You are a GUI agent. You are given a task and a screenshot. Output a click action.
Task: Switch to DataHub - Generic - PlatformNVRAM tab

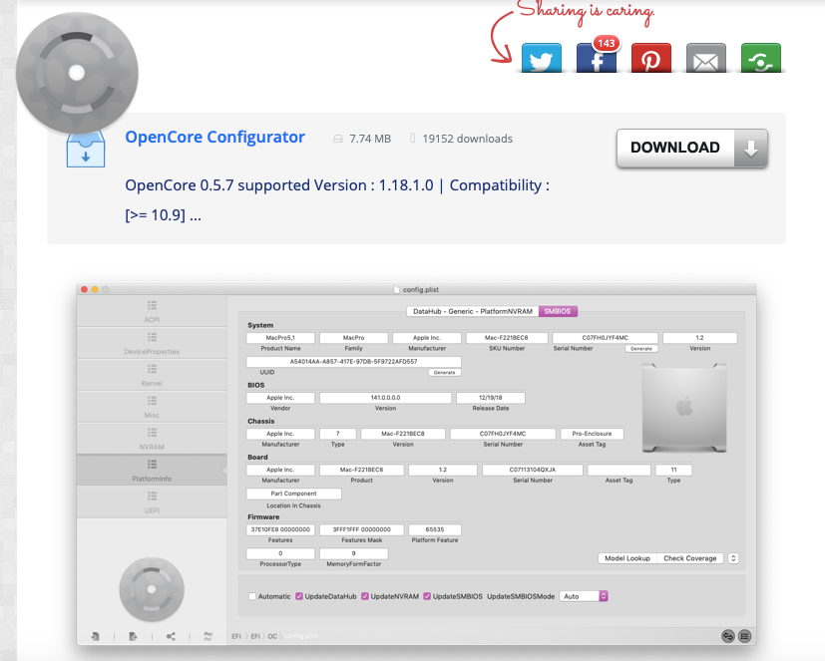[x=473, y=311]
